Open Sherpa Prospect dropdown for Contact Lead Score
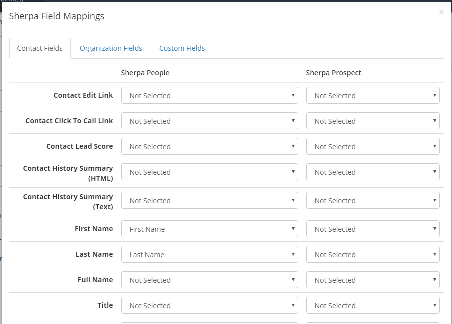 [373, 146]
